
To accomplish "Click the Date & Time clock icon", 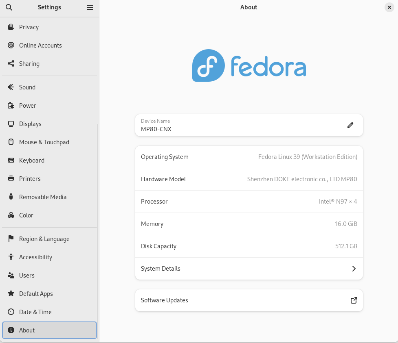I will pyautogui.click(x=11, y=312).
